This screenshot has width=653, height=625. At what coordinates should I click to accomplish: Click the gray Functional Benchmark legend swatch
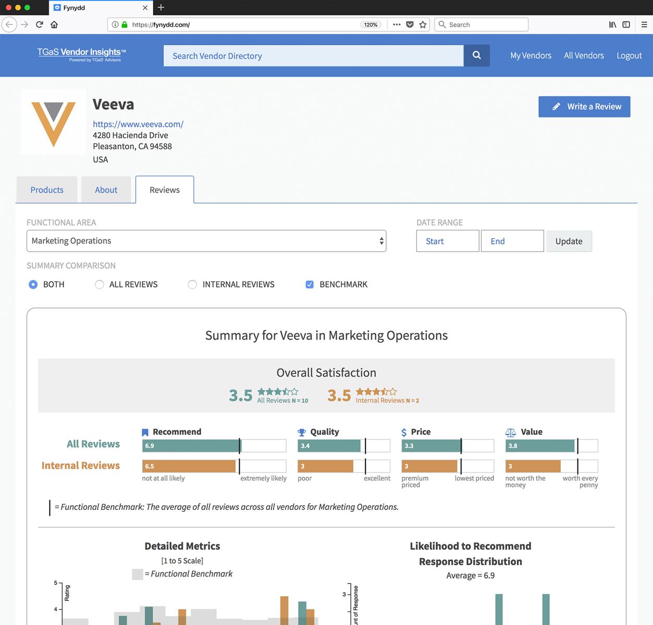click(x=138, y=574)
